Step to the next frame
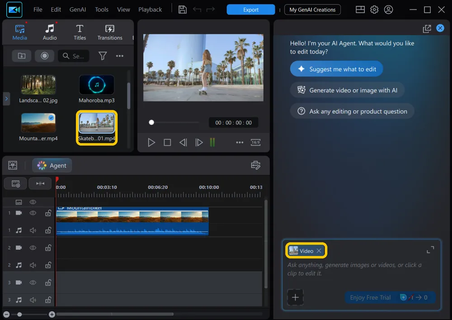The width and height of the screenshot is (452, 320). click(x=199, y=142)
